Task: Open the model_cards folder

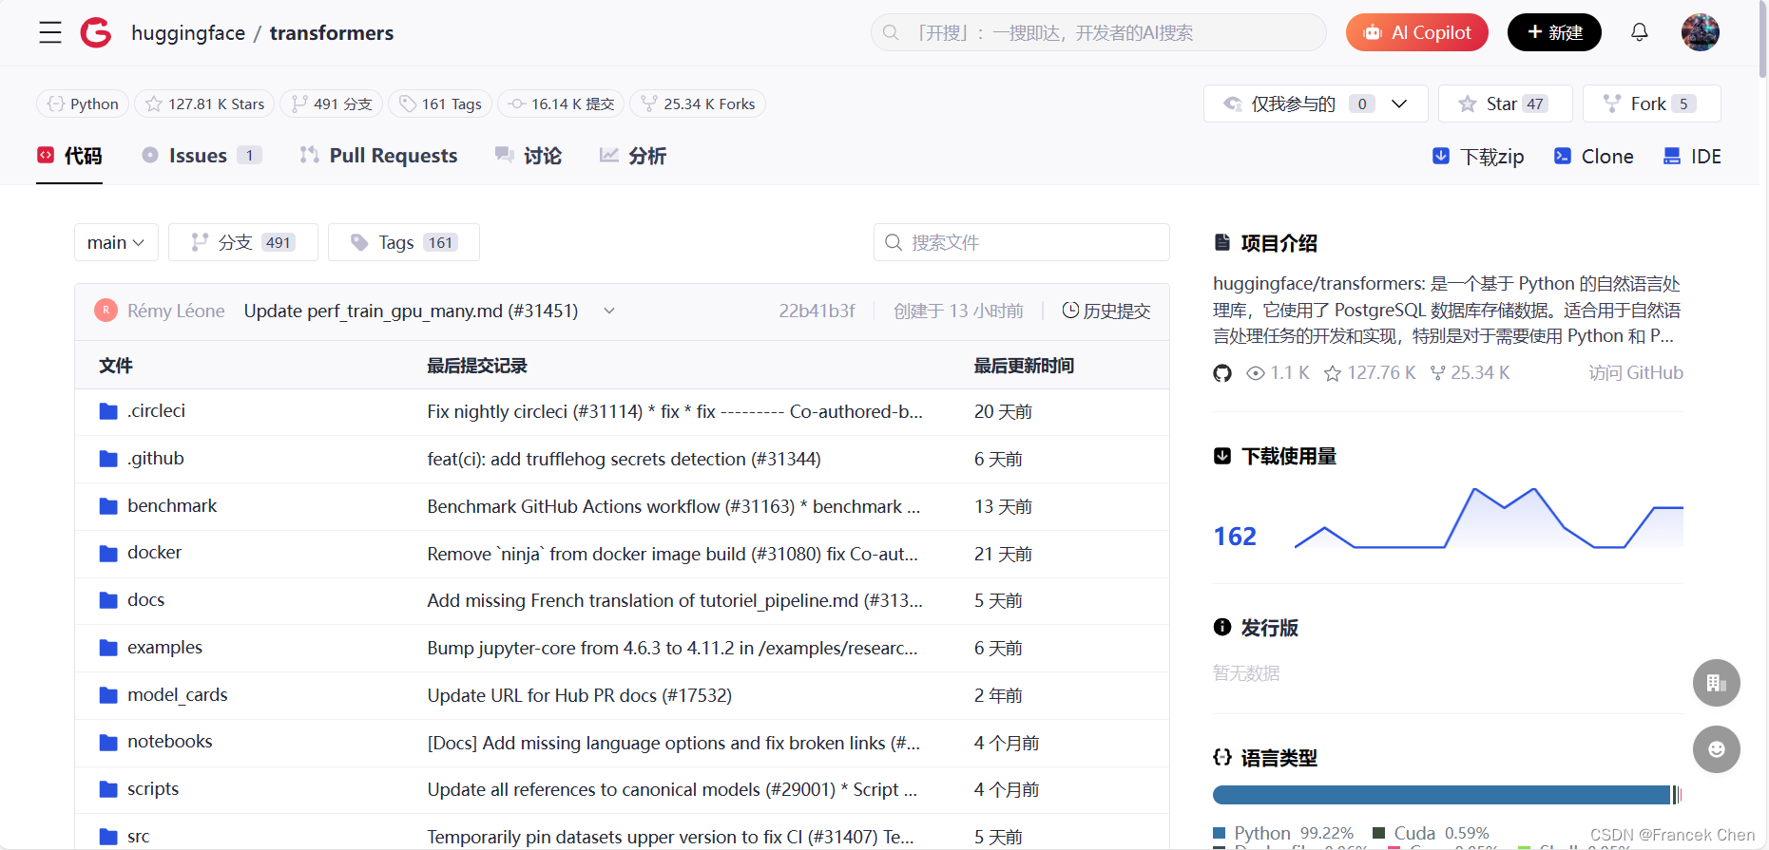Action: click(x=178, y=695)
